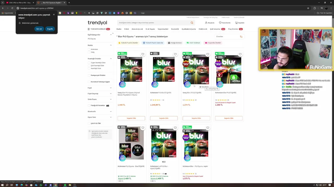Add Sony Blur Ps3 Oyunu Orijinal to cart
Viewport: 334px width, 187px height.
point(131,118)
